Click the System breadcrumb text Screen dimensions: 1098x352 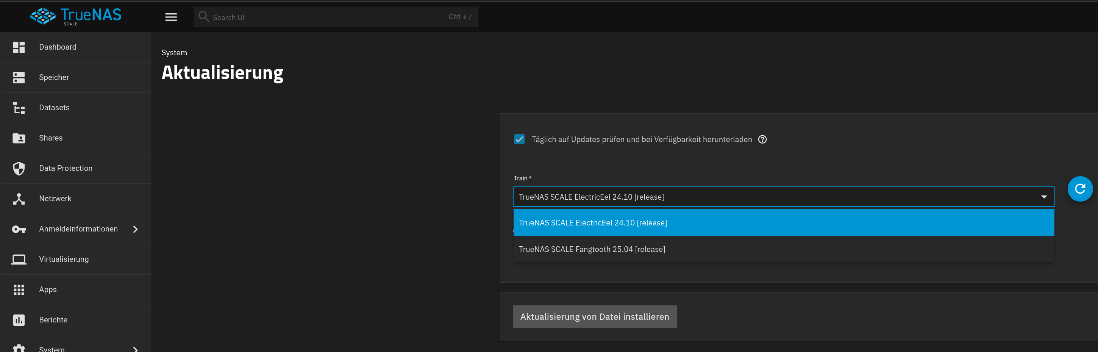click(174, 53)
